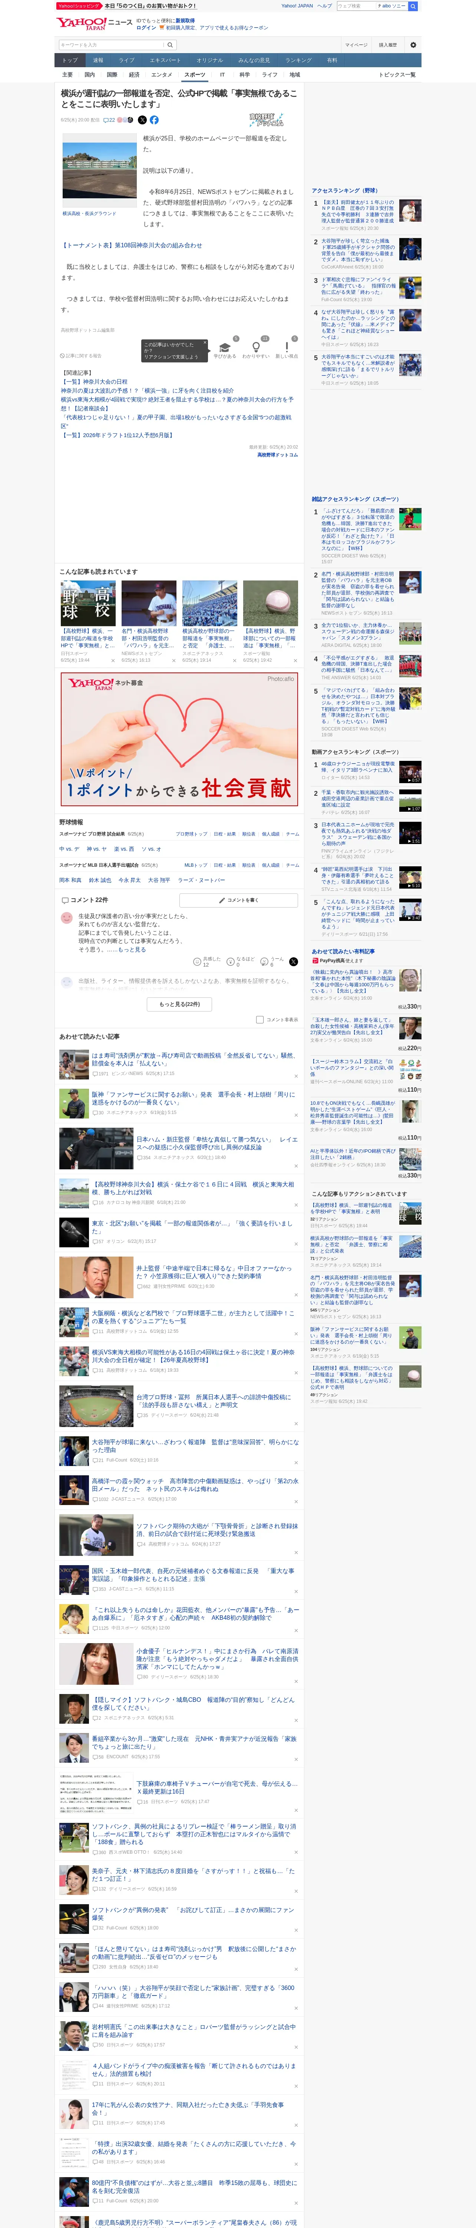Toggle the コメント非表示 checkbox
The width and height of the screenshot is (476, 2228).
[259, 1020]
